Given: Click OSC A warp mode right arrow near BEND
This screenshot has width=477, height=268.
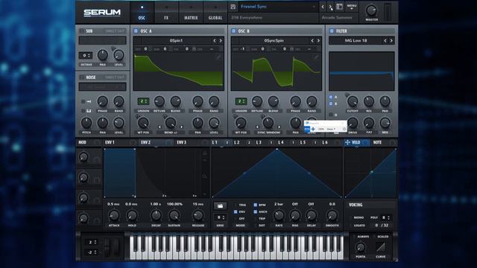Looking at the screenshot, I should (181, 127).
